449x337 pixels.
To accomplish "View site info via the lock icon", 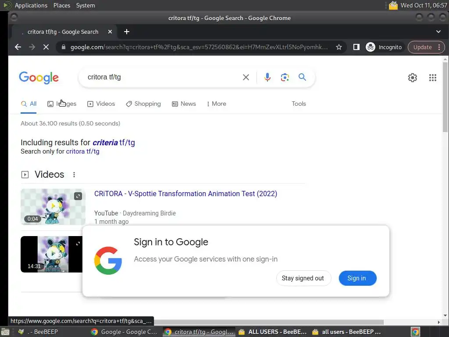I will (64, 47).
